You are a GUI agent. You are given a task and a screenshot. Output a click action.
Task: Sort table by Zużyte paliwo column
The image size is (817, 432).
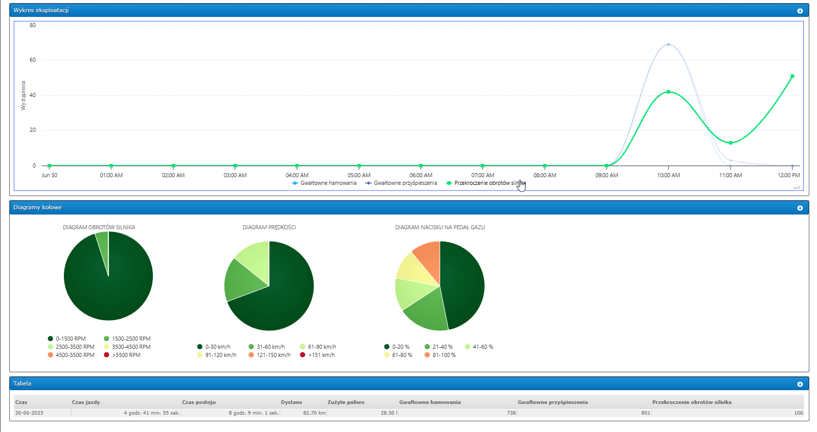[x=346, y=402]
